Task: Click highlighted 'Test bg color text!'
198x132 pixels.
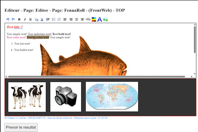Action: tap(38, 37)
